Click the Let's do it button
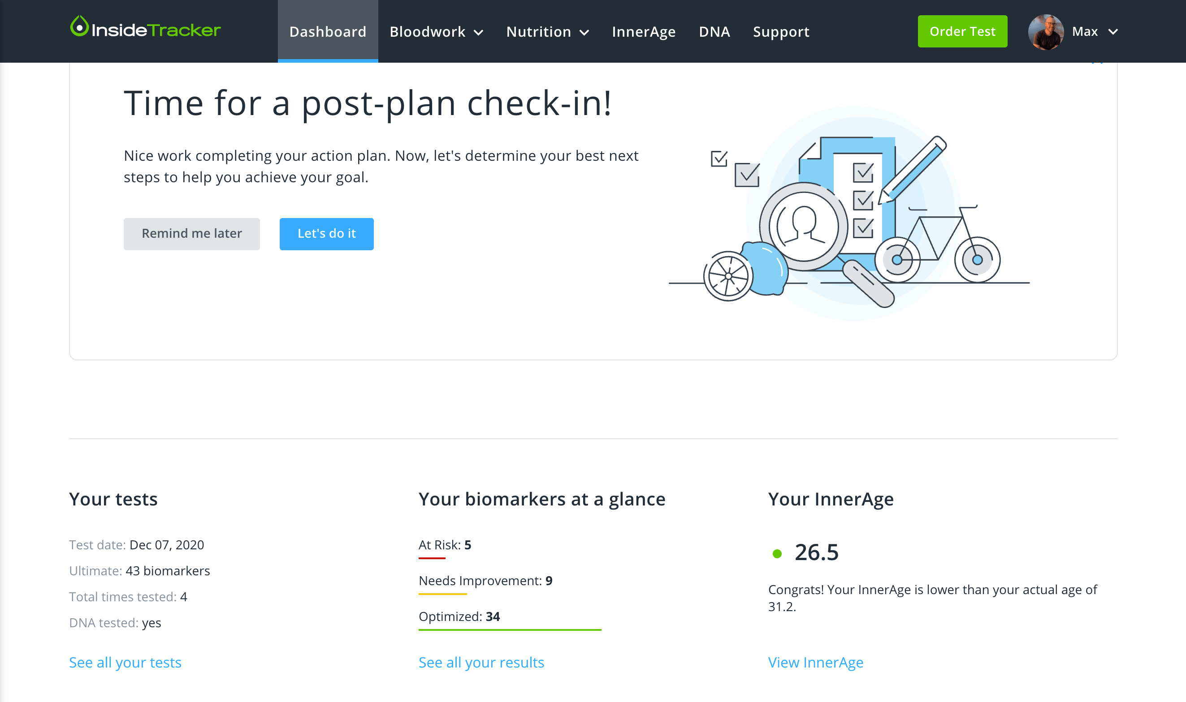The width and height of the screenshot is (1186, 702). (x=326, y=234)
